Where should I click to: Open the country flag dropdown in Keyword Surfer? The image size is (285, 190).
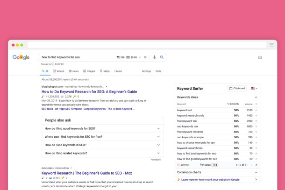coord(254,88)
